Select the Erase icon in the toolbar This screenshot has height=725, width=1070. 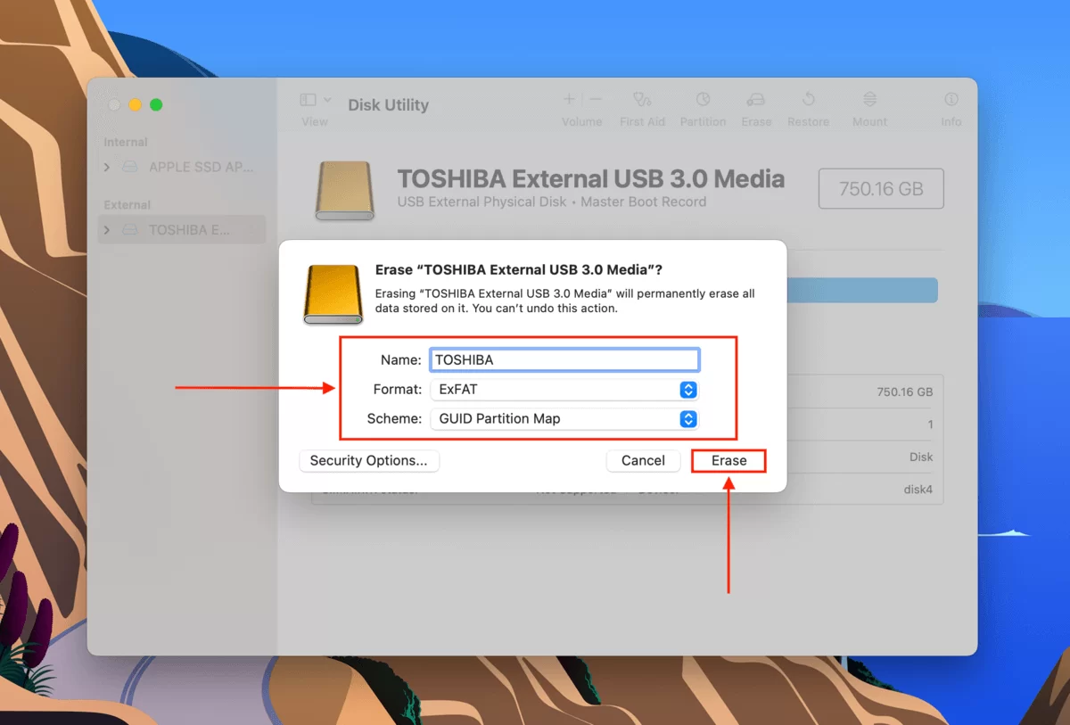point(756,107)
